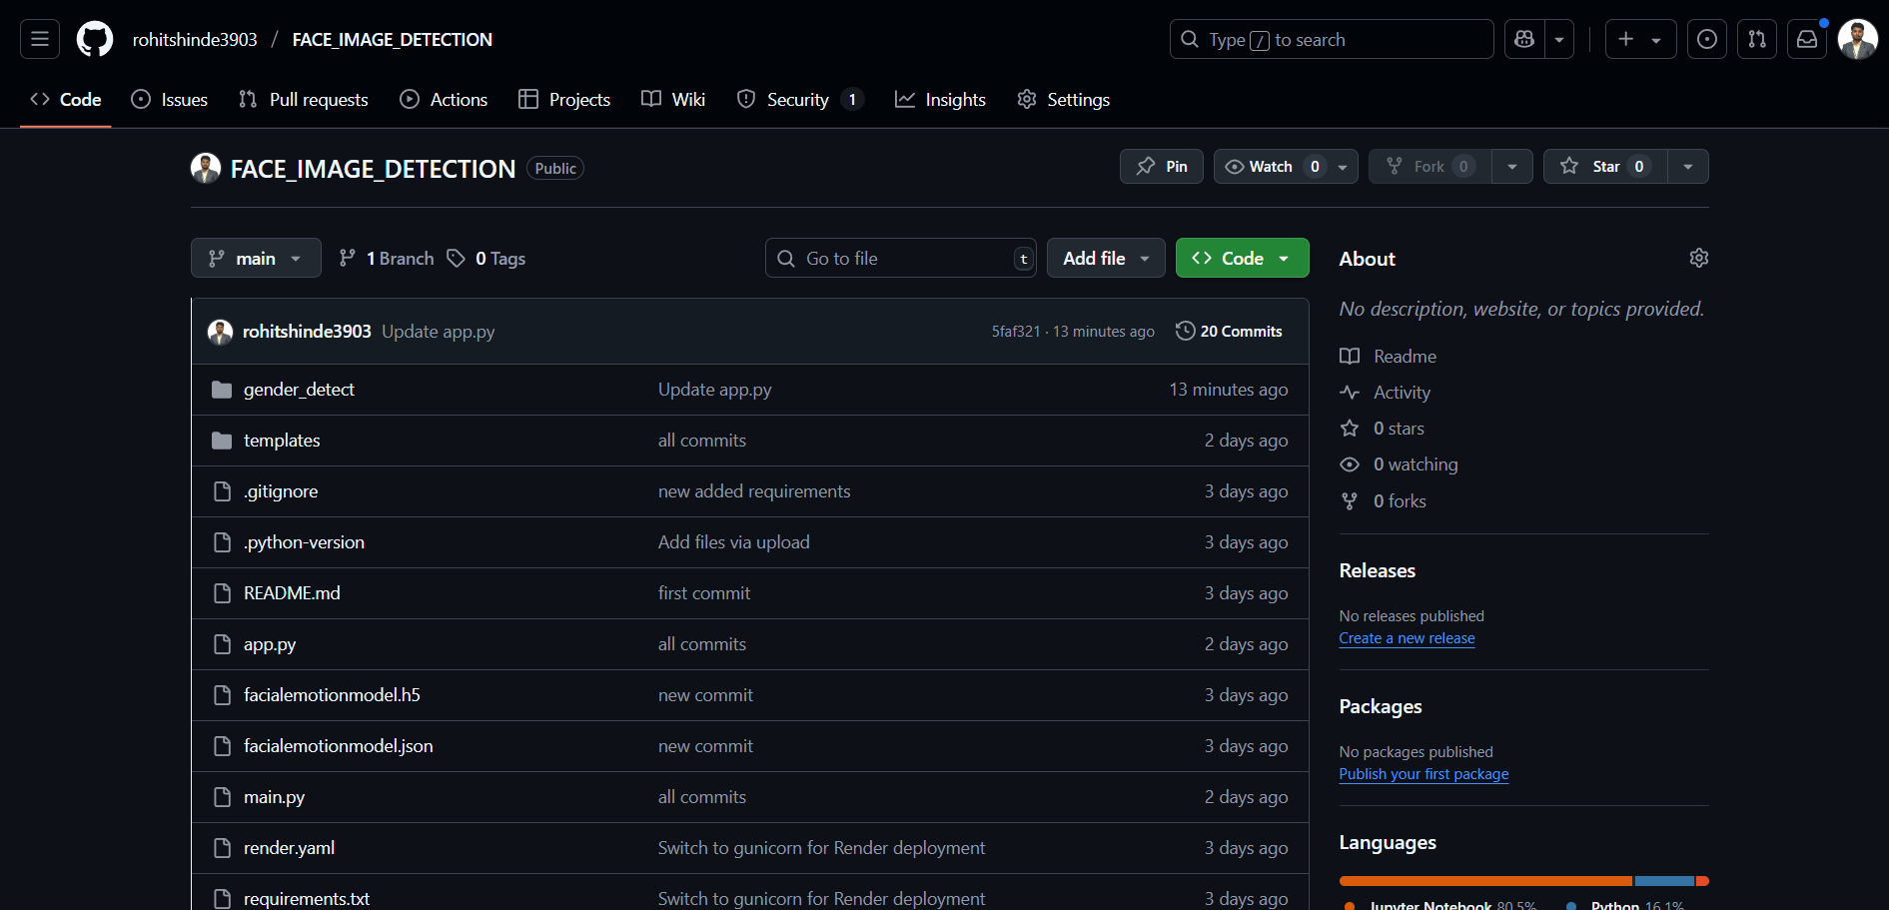Viewport: 1889px width, 910px height.
Task: Open the notifications inbox icon
Action: 1807,39
